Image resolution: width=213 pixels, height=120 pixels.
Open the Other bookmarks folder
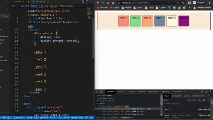(x=202, y=8)
